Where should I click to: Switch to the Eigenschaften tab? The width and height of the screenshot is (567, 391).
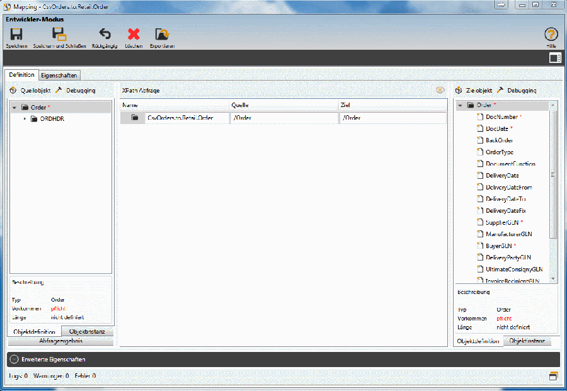[x=59, y=76]
